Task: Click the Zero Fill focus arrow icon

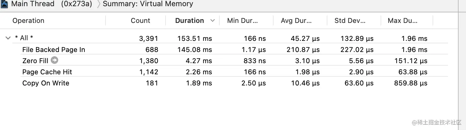Action: pos(54,60)
